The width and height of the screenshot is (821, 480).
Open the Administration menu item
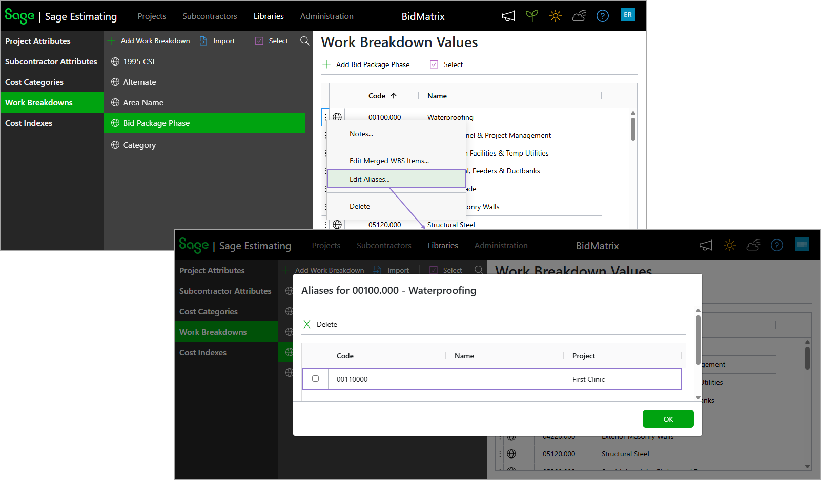click(x=326, y=16)
